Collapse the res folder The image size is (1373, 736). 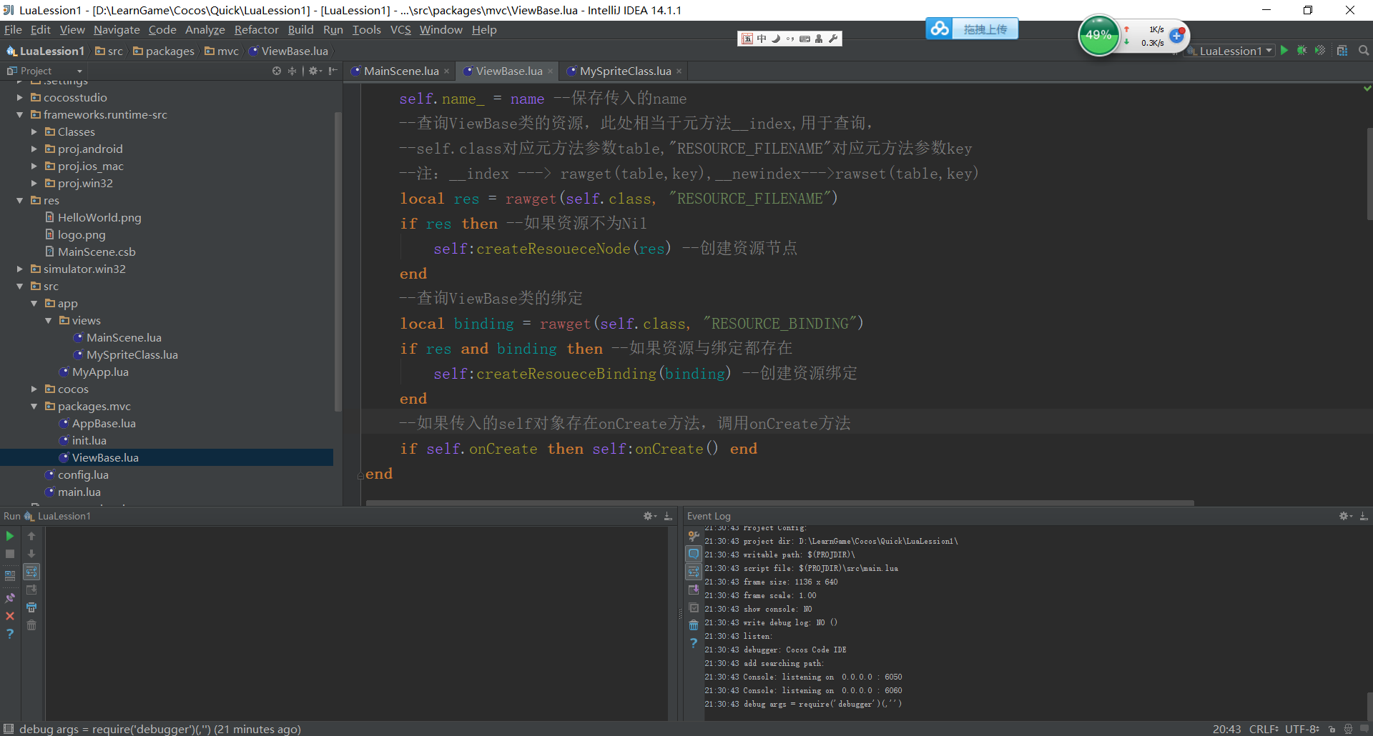(x=20, y=201)
